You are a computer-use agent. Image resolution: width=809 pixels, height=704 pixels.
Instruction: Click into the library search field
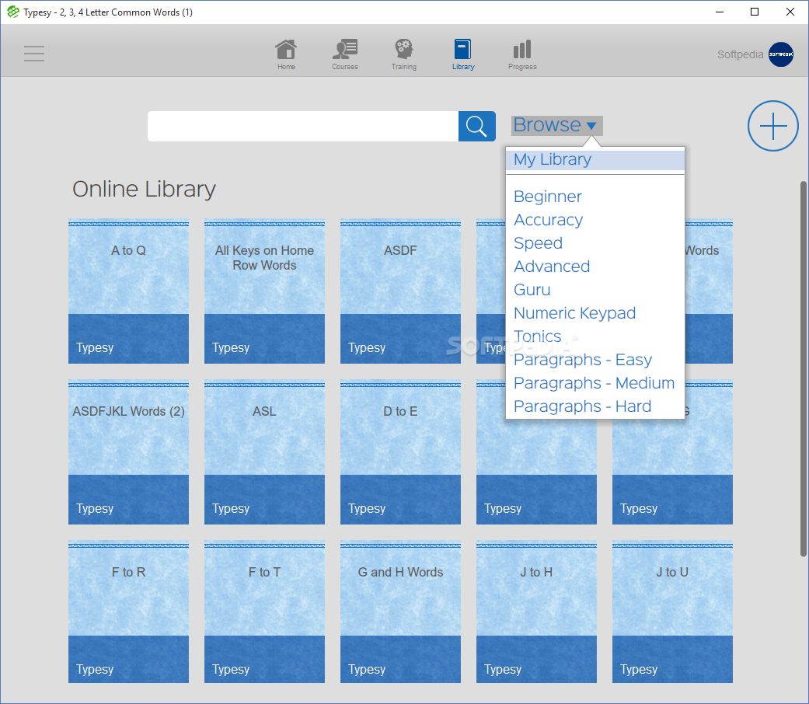click(303, 127)
